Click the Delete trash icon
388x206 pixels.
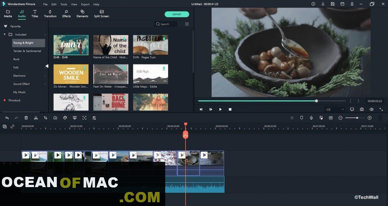coord(26,118)
